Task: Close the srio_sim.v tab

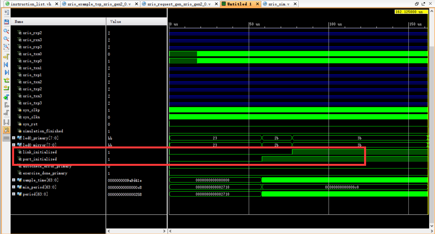Action: (x=295, y=4)
